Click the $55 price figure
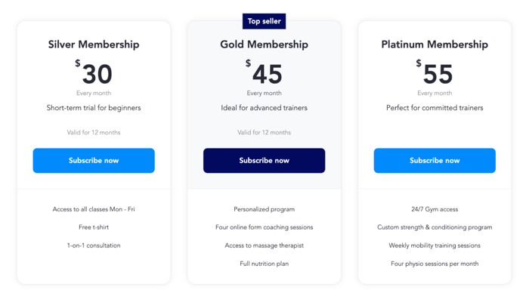This screenshot has height=305, width=529. tap(435, 72)
